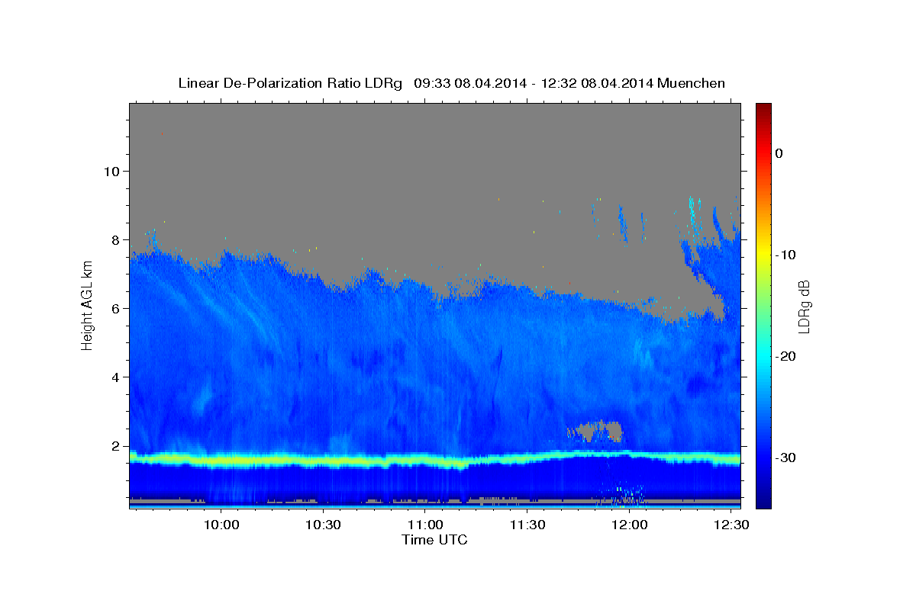916x610 pixels.
Task: Click the 'Height AGL km' axis label
Action: [x=87, y=305]
